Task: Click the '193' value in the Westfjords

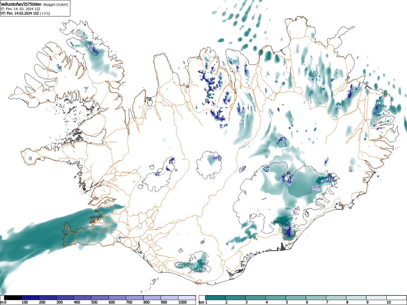Action: (x=91, y=46)
